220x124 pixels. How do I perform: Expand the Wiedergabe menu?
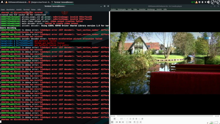click(x=122, y=9)
